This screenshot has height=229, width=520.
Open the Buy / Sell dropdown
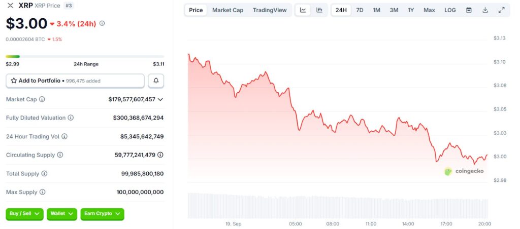(x=25, y=214)
